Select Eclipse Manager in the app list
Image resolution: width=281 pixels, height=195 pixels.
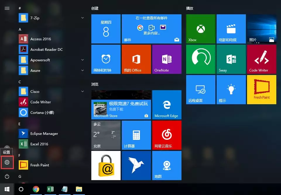pyautogui.click(x=44, y=134)
